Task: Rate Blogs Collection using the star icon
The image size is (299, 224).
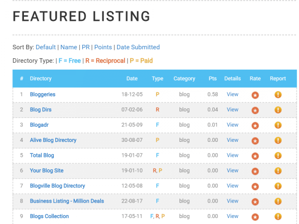Action: coord(255,217)
